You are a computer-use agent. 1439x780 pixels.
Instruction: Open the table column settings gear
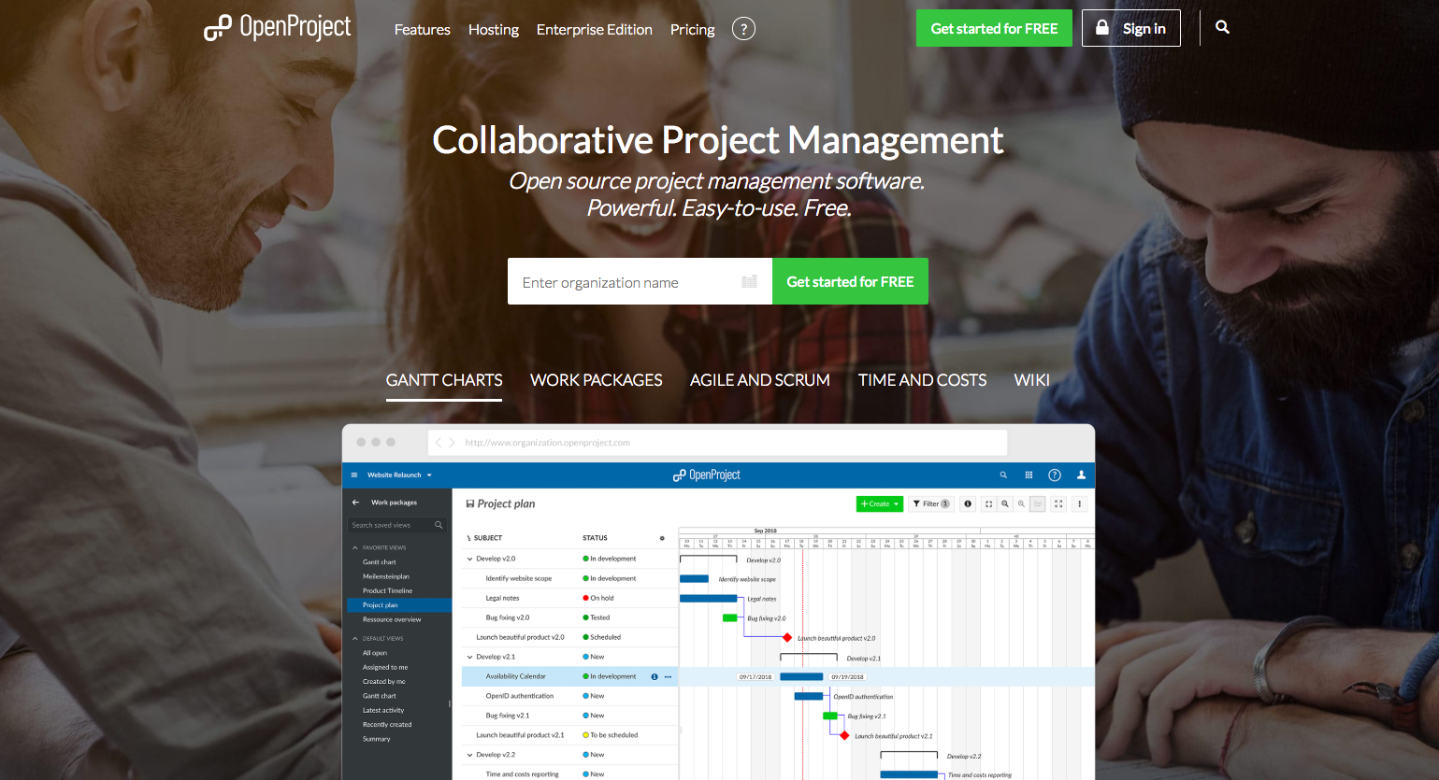click(662, 538)
